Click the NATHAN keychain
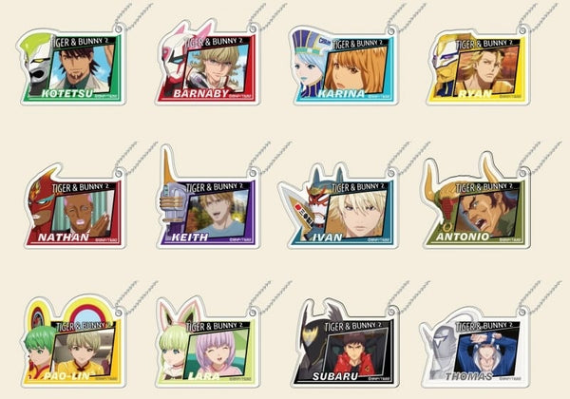Viewport: 570px width, 399px height. (x=74, y=206)
